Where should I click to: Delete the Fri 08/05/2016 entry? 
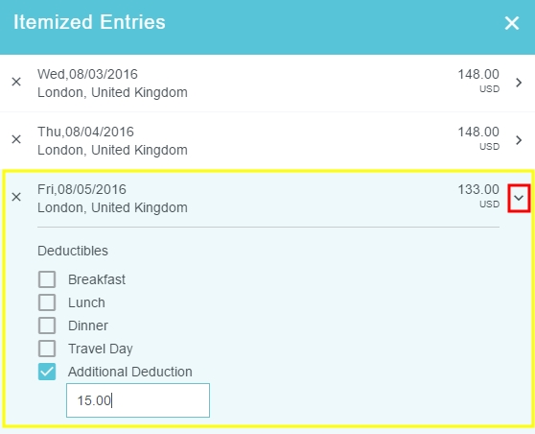pos(16,197)
